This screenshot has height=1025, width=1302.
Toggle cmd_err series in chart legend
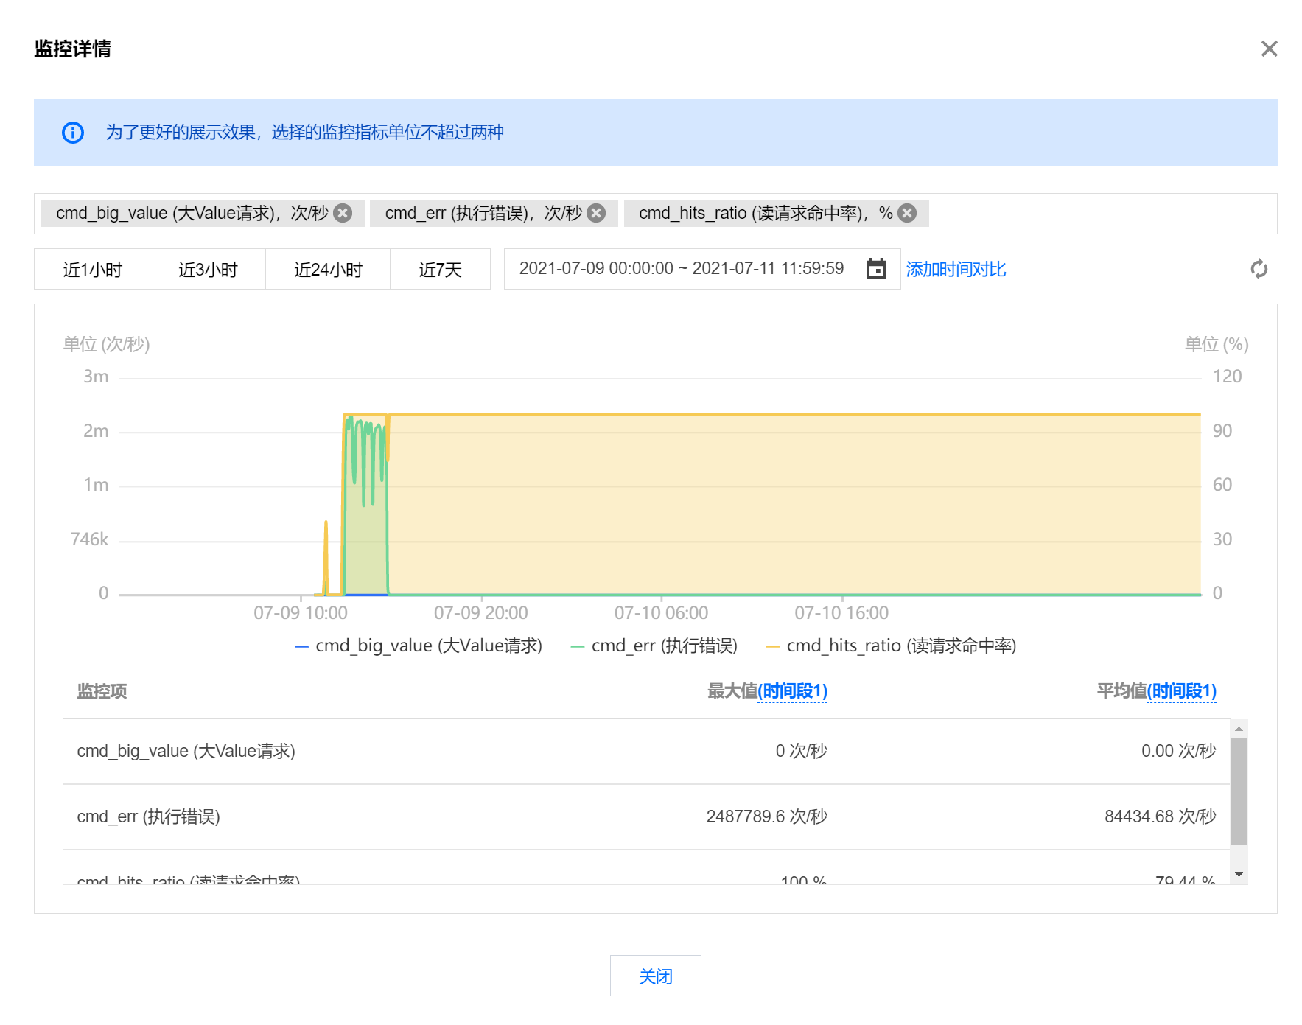pos(654,646)
